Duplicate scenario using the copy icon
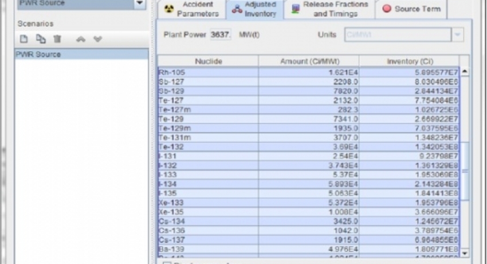The height and width of the screenshot is (264, 487). (41, 39)
